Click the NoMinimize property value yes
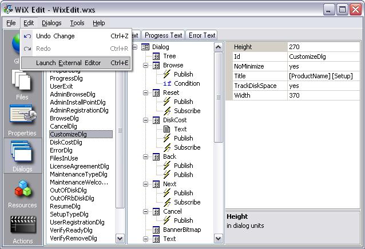Image resolution: width=365 pixels, height=249 pixels. click(324, 66)
